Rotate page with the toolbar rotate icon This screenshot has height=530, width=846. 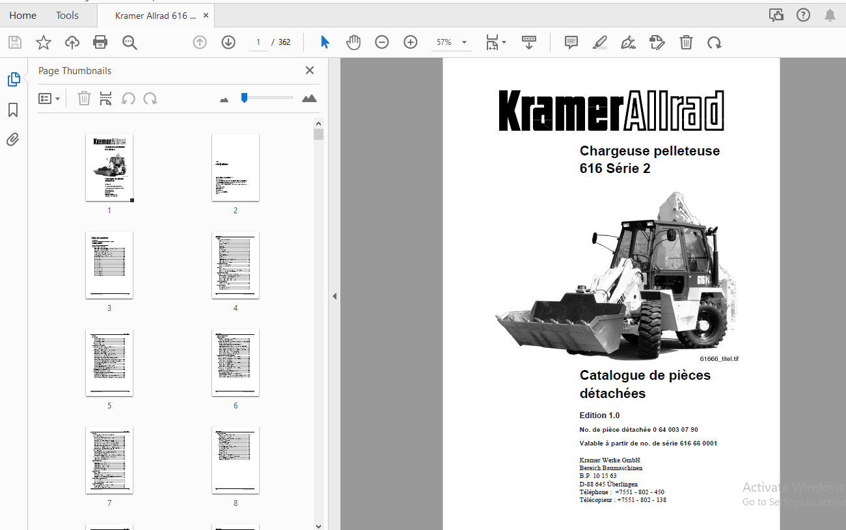(x=715, y=42)
